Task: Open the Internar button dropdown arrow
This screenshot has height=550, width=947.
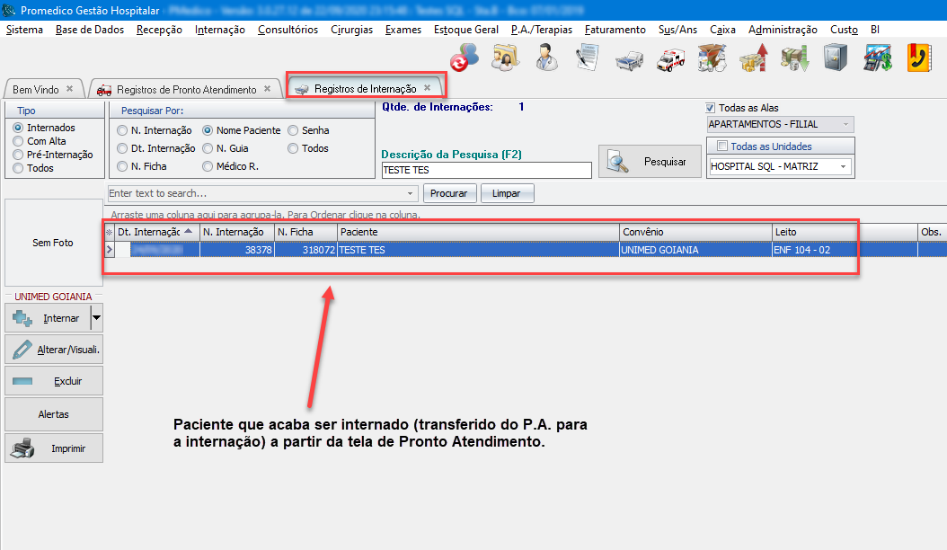Action: coord(96,317)
